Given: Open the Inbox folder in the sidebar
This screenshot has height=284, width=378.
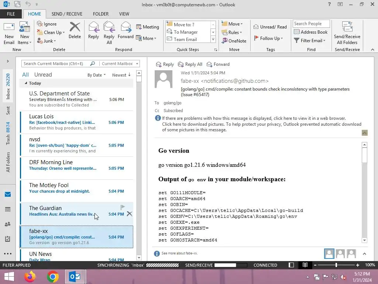Looking at the screenshot, I should pos(8,86).
